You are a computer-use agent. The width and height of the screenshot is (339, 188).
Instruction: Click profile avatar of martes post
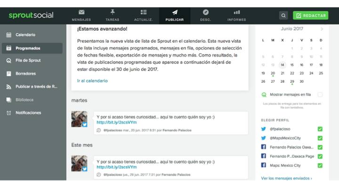coord(80,119)
